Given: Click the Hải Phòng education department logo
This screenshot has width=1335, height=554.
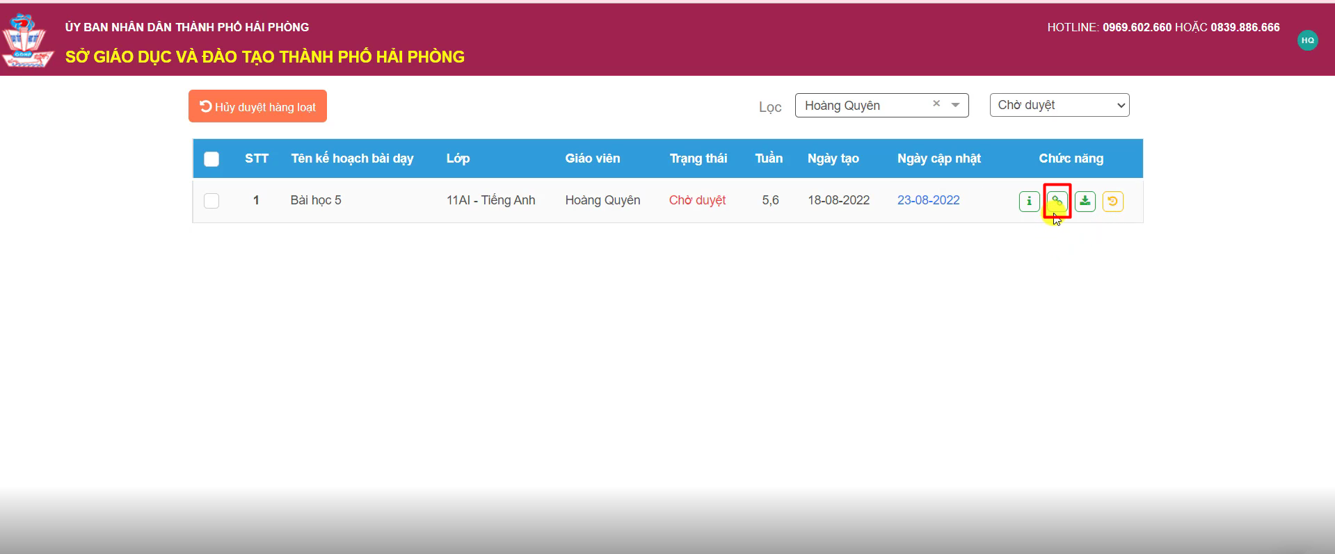Looking at the screenshot, I should pos(26,40).
